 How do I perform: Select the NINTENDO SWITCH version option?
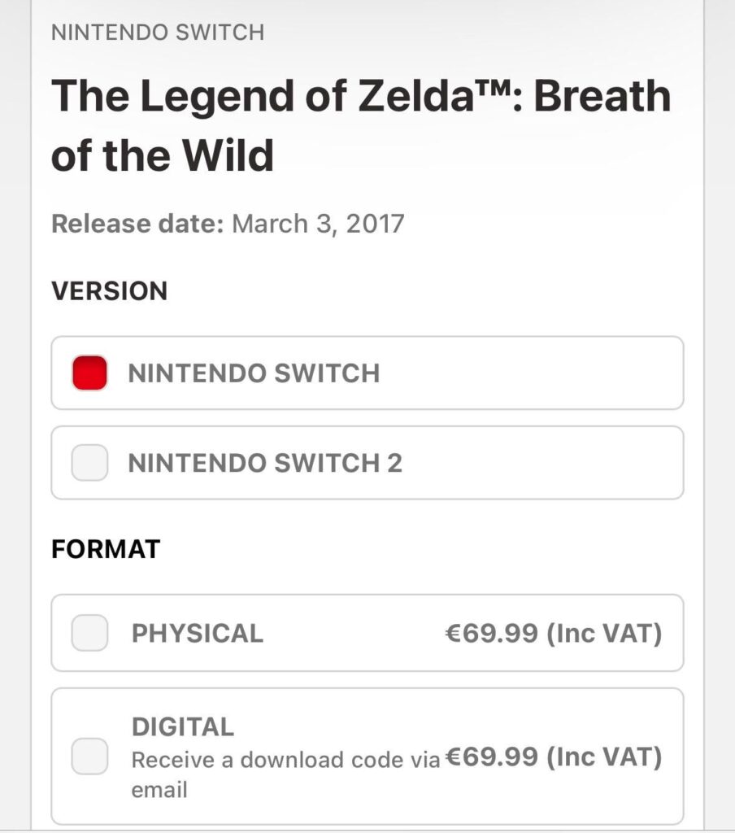(367, 373)
